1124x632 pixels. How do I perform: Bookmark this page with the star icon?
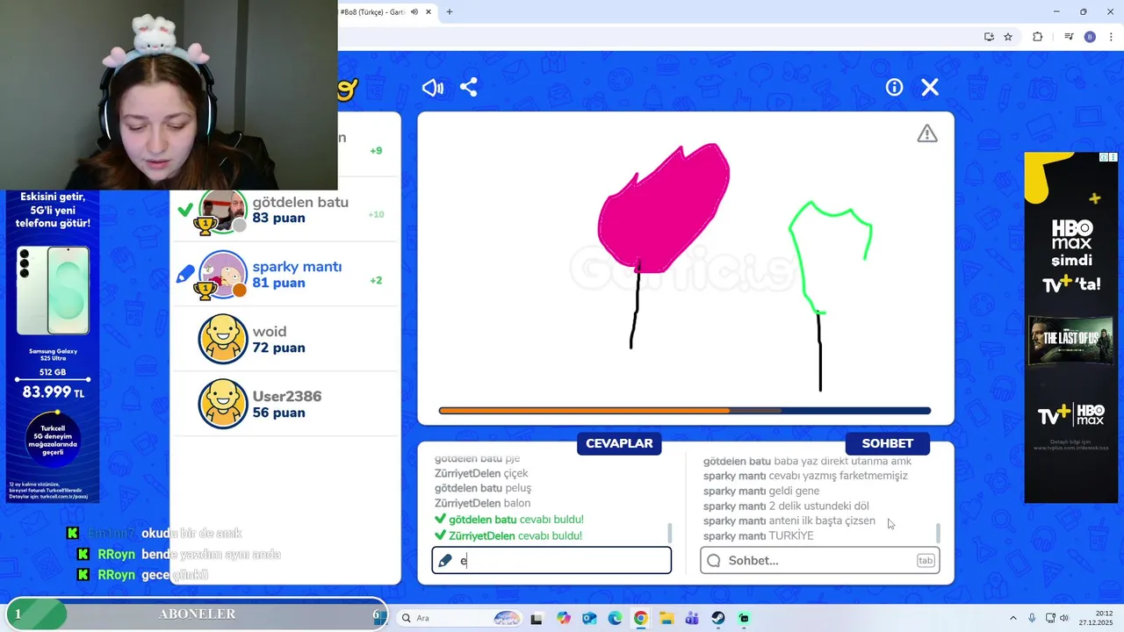(x=1008, y=37)
